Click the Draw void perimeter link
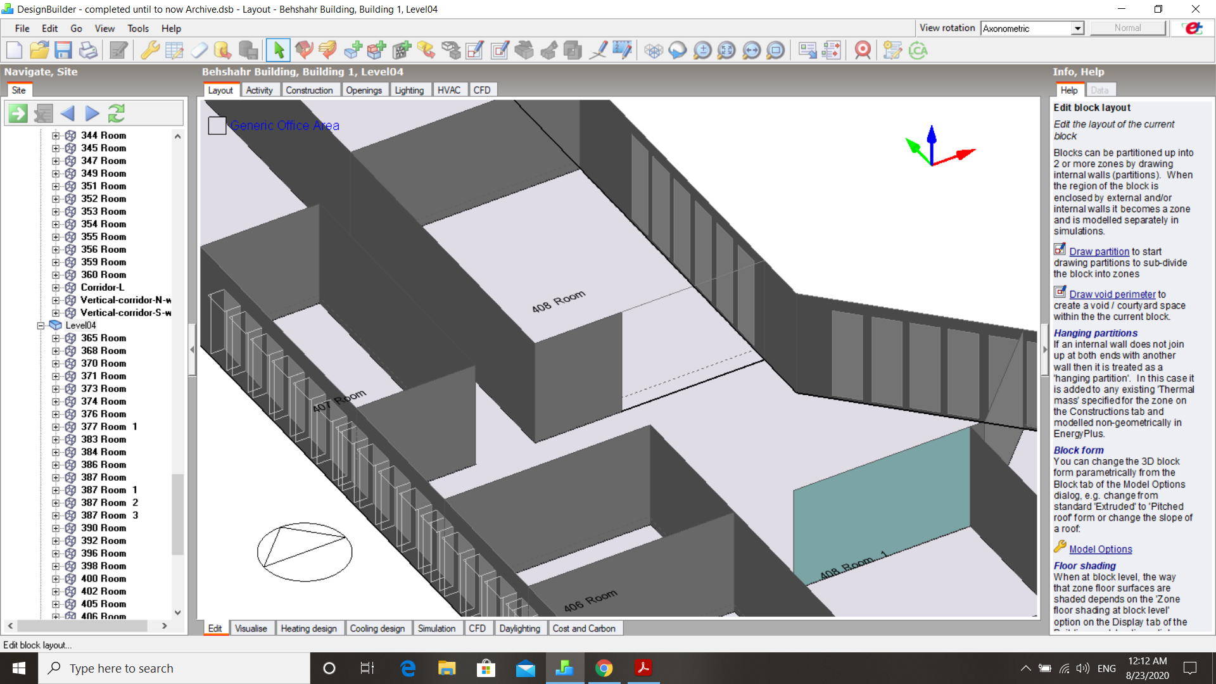Viewport: 1216px width, 684px height. pos(1113,294)
